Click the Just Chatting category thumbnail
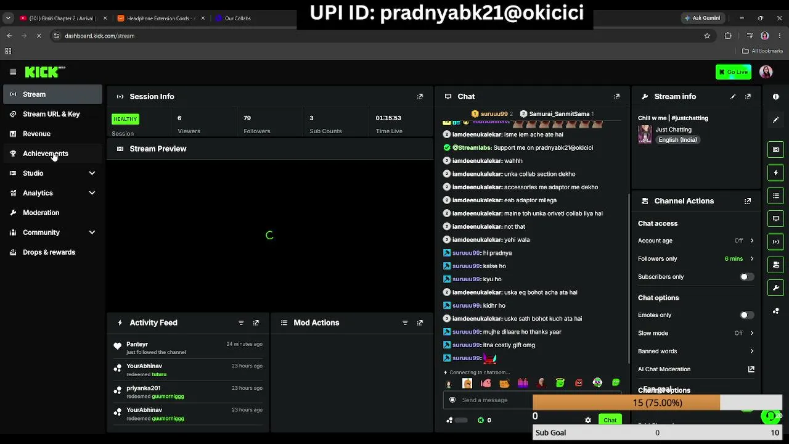The image size is (789, 444). pos(645,134)
